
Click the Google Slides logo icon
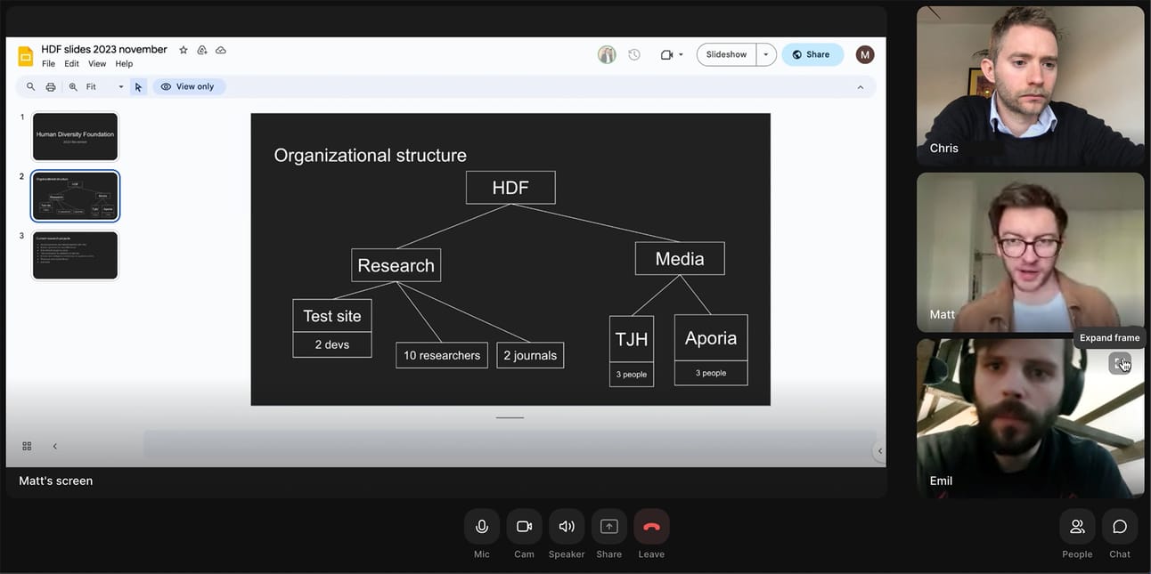[26, 56]
